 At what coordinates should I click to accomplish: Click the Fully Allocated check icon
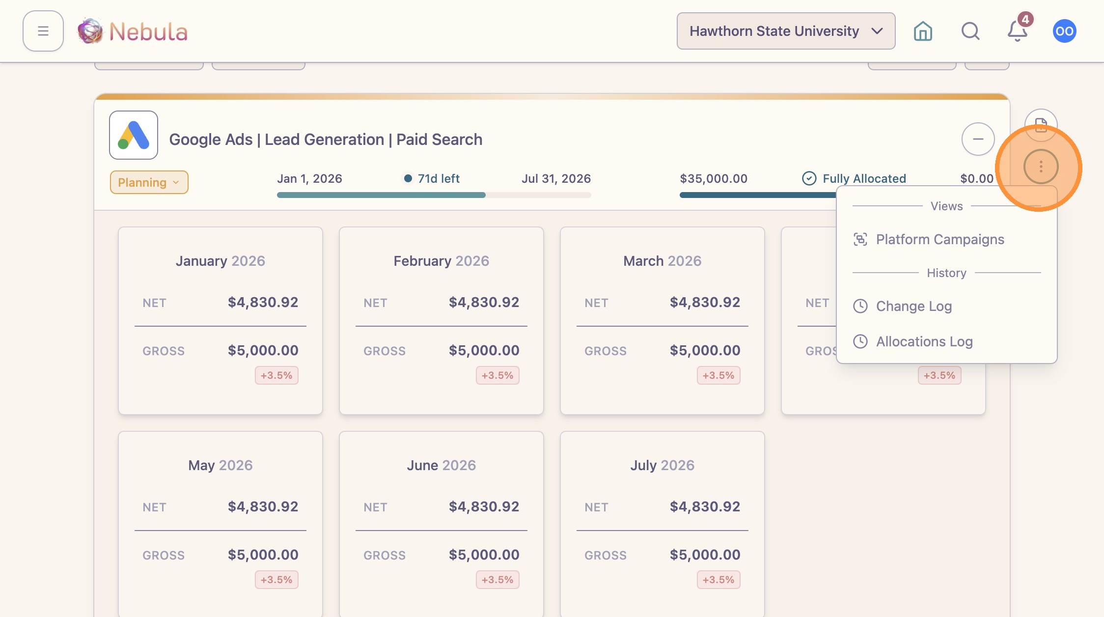(x=809, y=178)
